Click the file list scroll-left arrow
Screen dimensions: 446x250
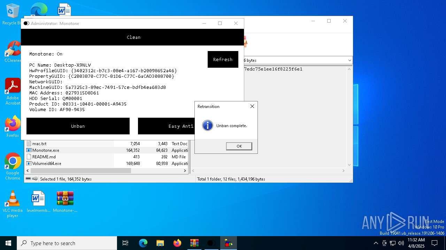[28, 171]
